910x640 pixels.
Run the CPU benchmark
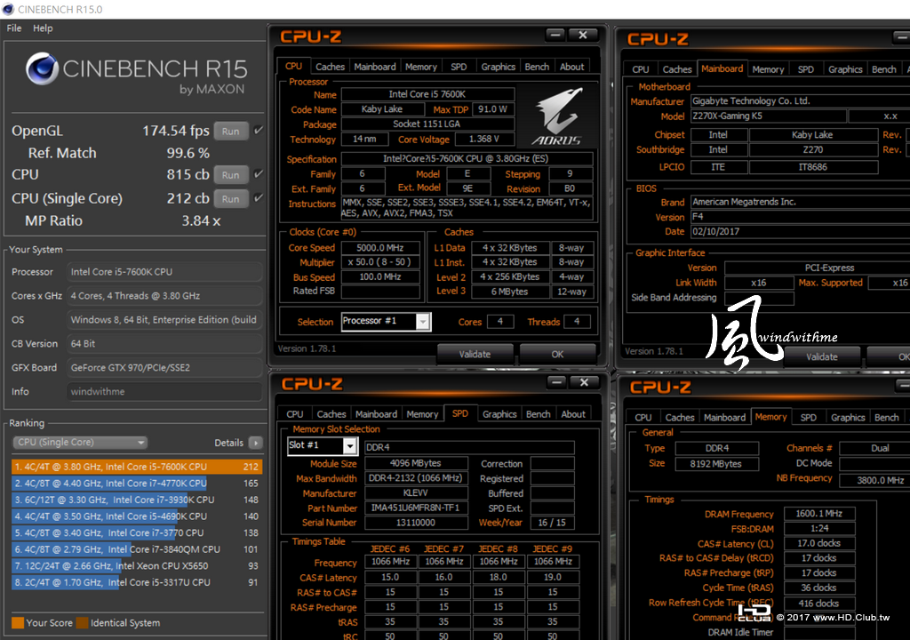230,175
